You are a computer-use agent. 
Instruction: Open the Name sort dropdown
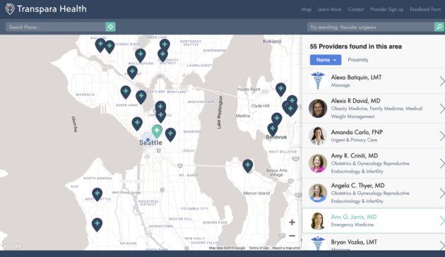point(326,60)
